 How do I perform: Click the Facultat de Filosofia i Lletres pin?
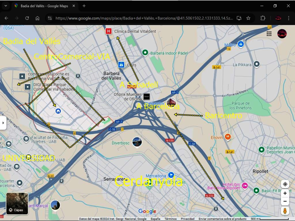pyautogui.click(x=26, y=139)
